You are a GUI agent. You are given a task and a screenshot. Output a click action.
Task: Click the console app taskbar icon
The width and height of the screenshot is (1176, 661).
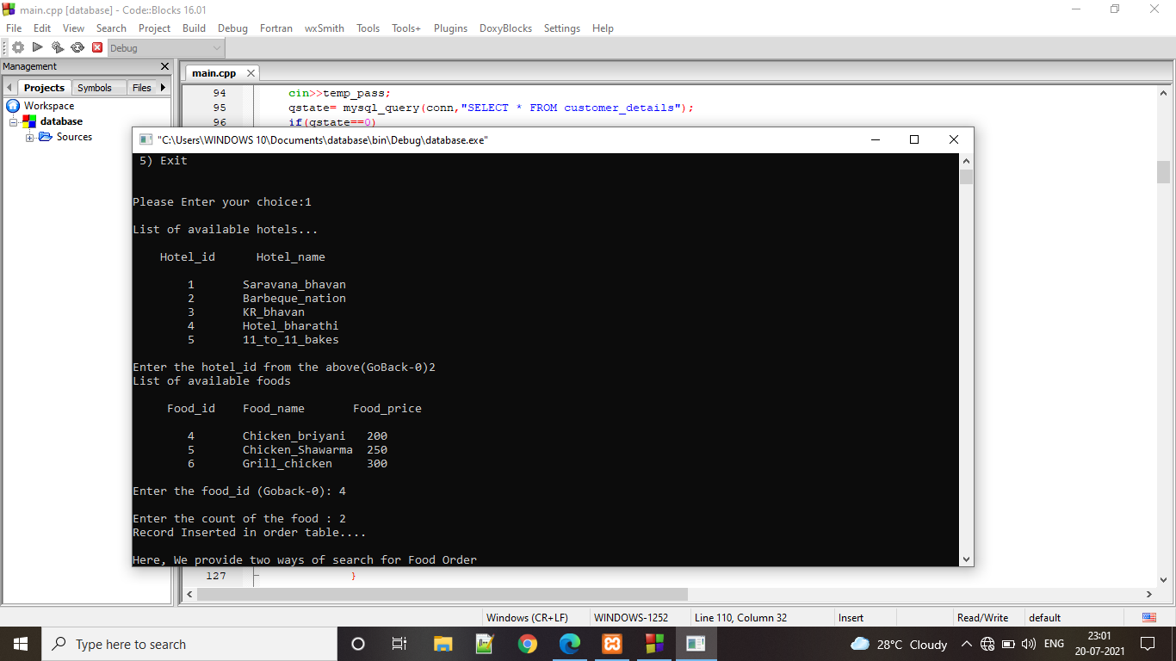coord(696,644)
